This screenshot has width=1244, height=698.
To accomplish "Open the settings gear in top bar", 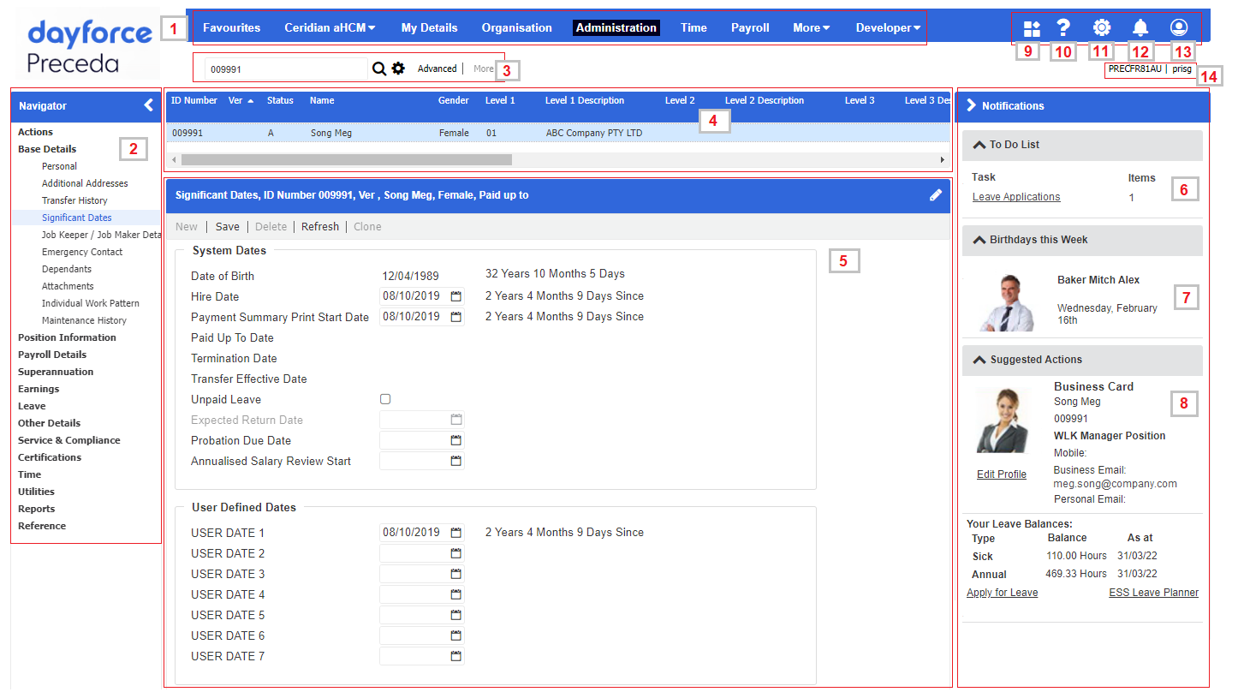I will click(1101, 27).
